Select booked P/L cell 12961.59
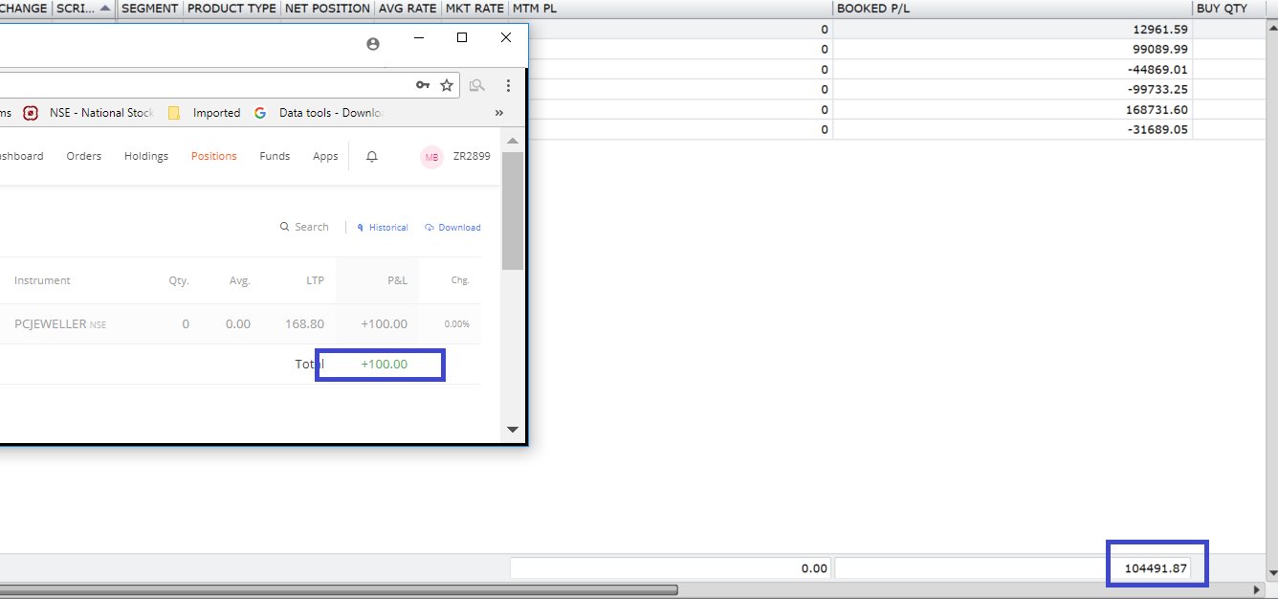1278x599 pixels. pyautogui.click(x=1013, y=29)
